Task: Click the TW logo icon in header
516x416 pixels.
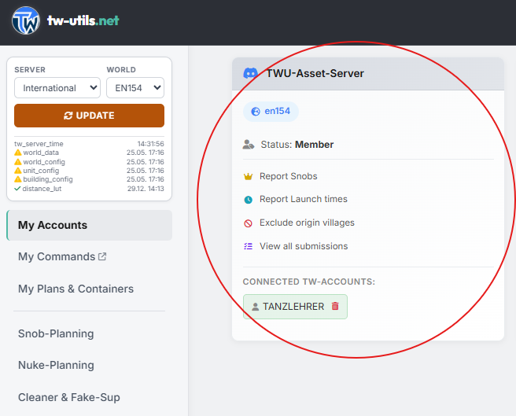Action: (26, 20)
